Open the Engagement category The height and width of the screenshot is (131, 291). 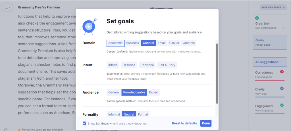270,108
